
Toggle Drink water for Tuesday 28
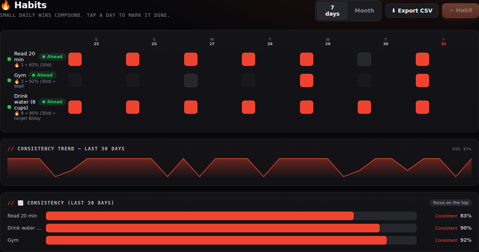pyautogui.click(x=249, y=107)
